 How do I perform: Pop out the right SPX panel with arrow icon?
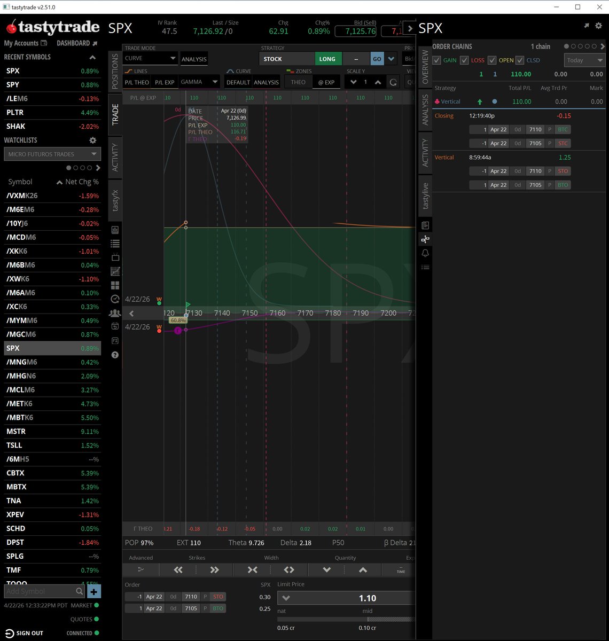coord(587,25)
